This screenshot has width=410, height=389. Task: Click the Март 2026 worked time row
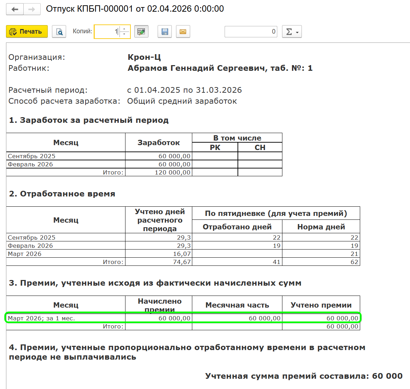(66, 254)
